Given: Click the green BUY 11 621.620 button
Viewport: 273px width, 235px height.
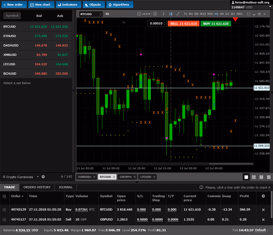Looking at the screenshot, I should pos(216,24).
